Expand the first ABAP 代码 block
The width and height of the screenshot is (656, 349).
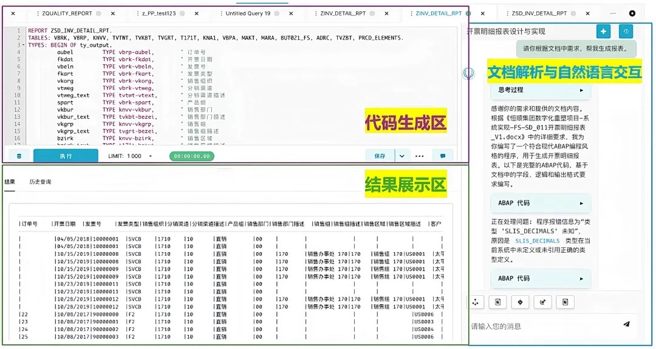coord(540,203)
